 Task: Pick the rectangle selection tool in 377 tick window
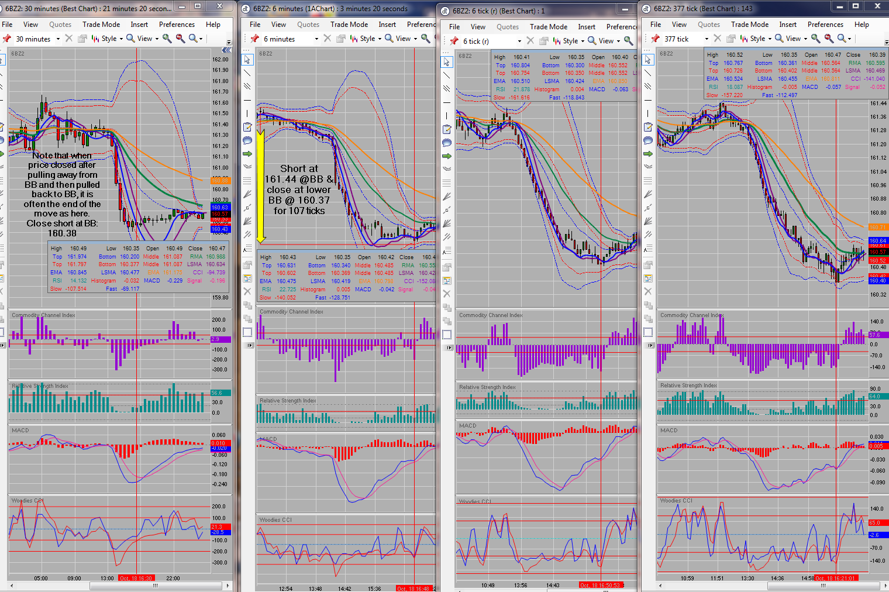pyautogui.click(x=648, y=332)
